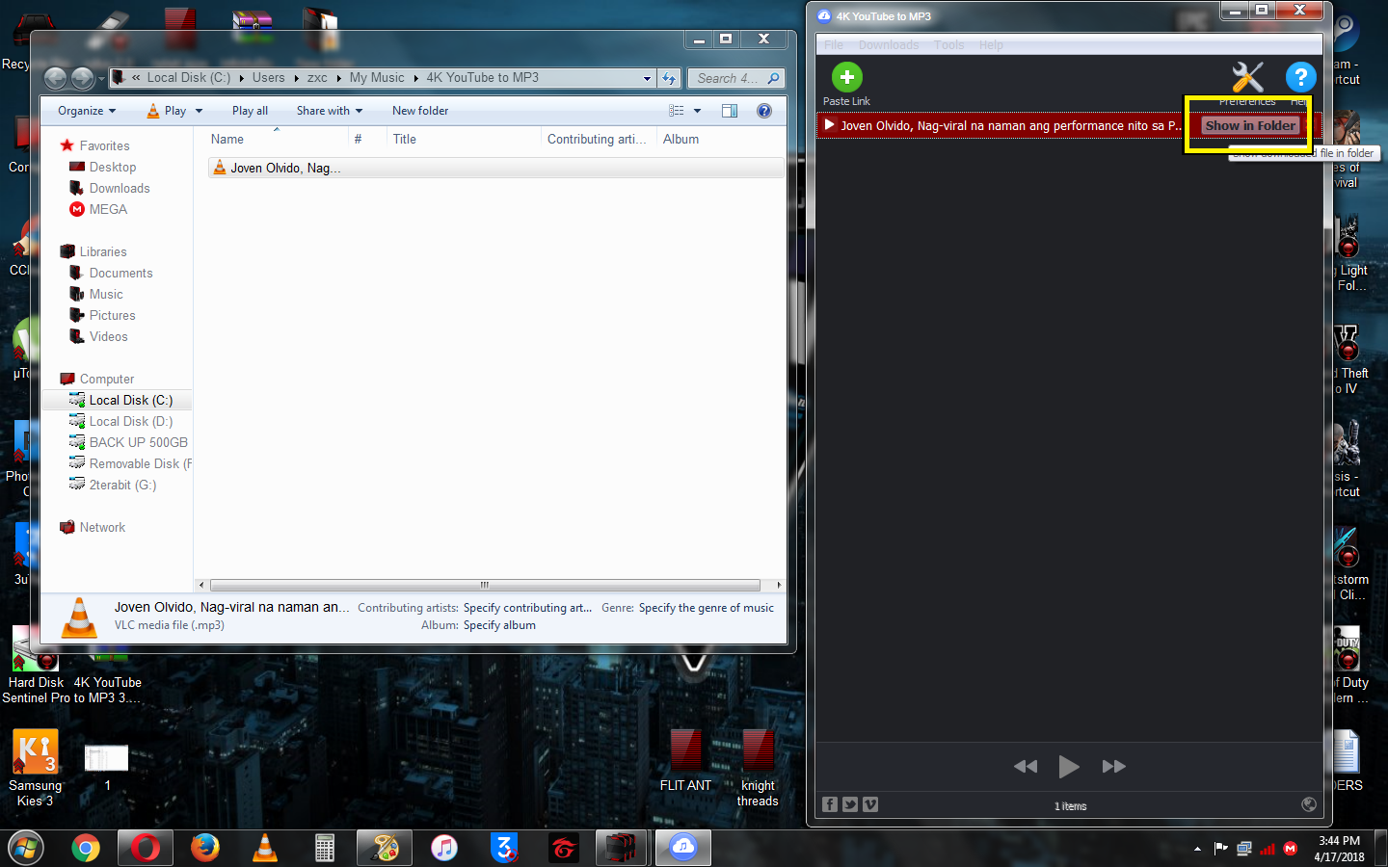The height and width of the screenshot is (867, 1388).
Task: Open Desktop in navigation pane
Action: (x=112, y=167)
